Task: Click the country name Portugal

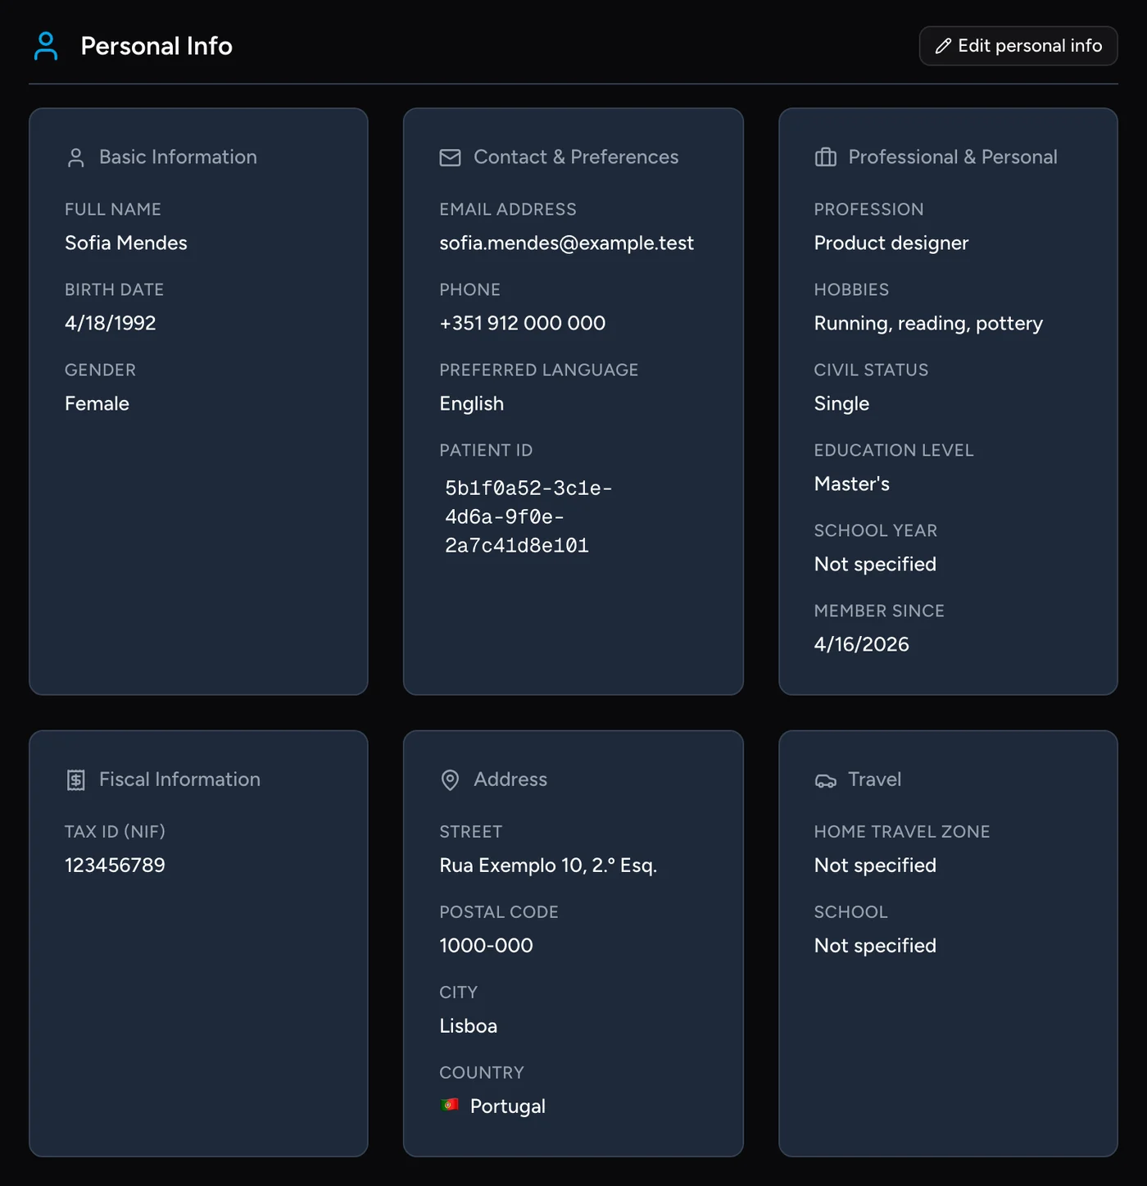Action: (508, 1106)
